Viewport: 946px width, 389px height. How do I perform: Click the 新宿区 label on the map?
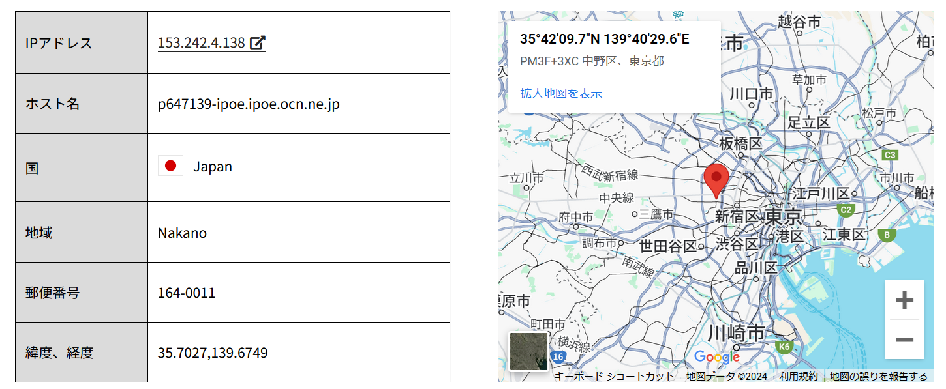click(737, 216)
